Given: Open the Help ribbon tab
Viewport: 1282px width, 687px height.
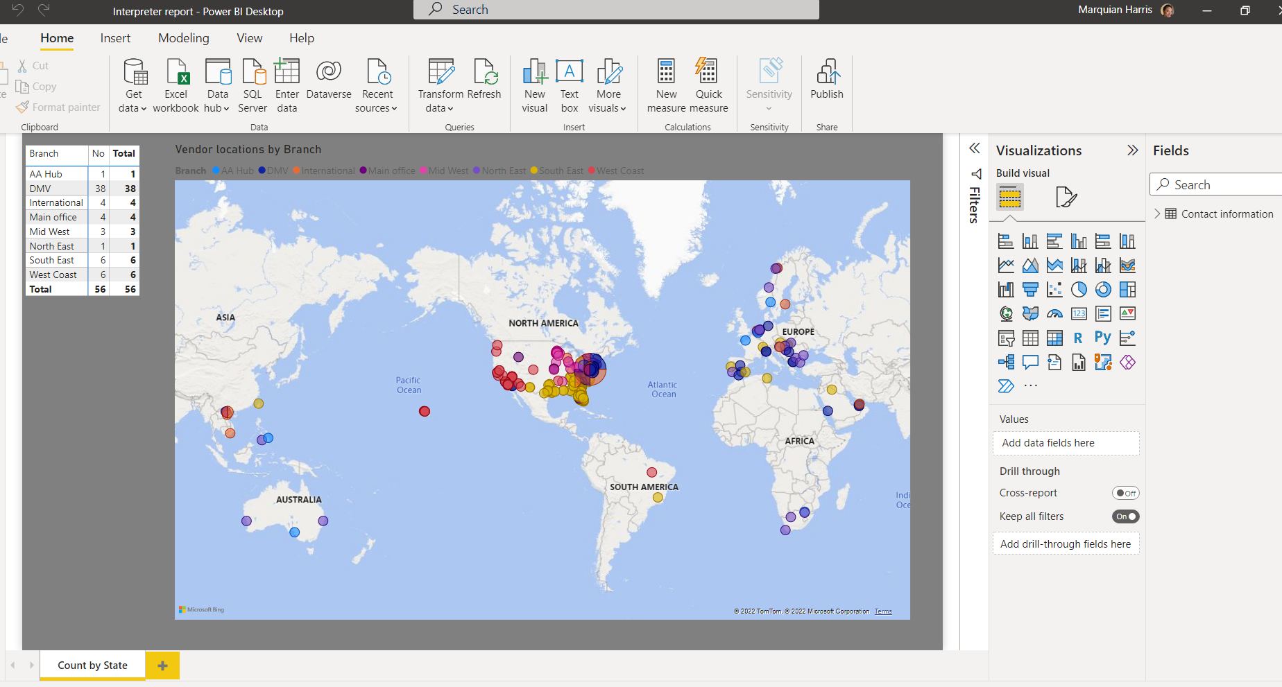Looking at the screenshot, I should (x=302, y=38).
